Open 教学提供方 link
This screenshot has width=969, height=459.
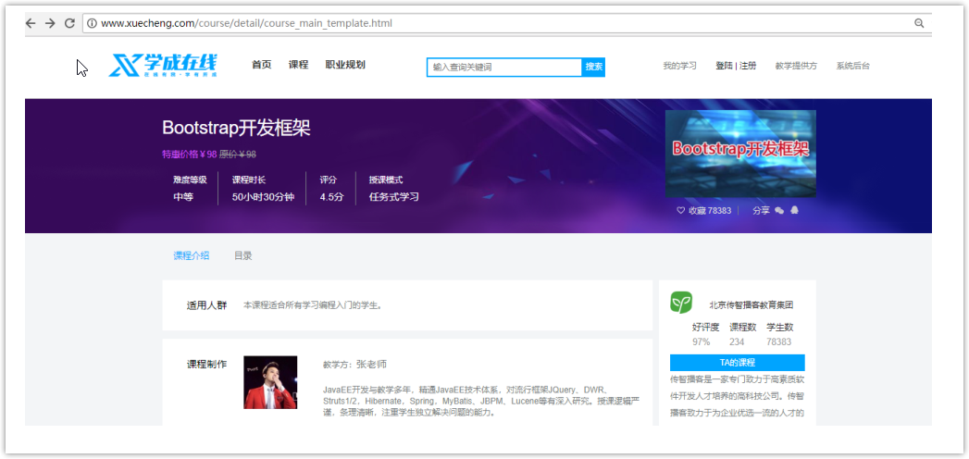point(796,66)
